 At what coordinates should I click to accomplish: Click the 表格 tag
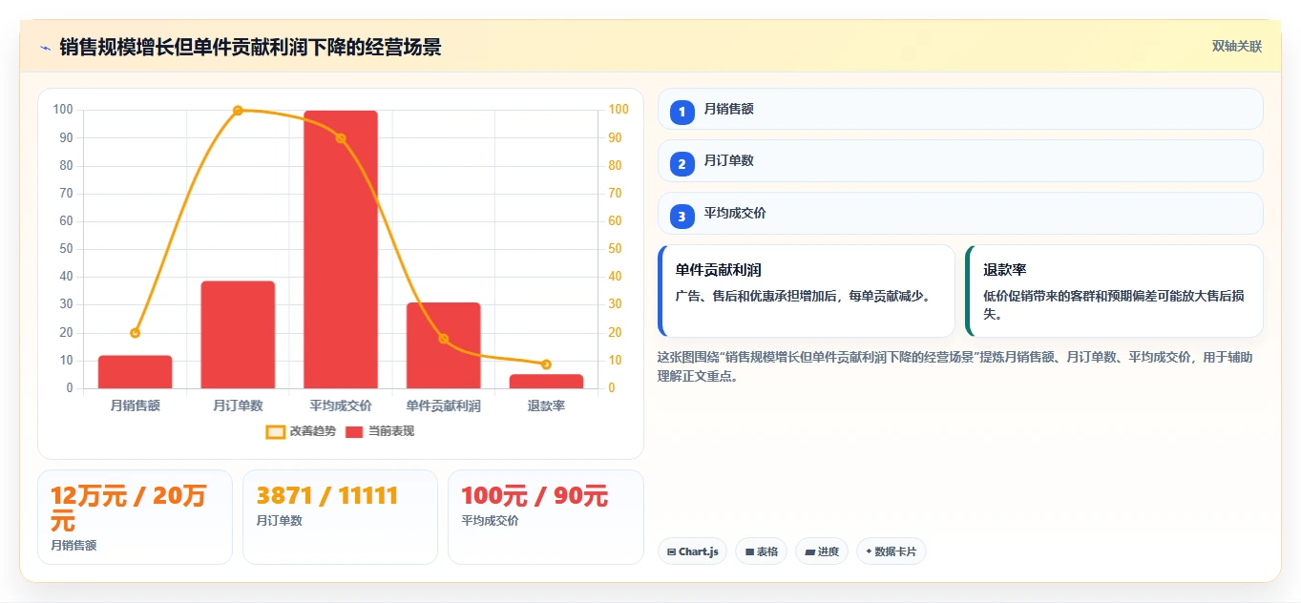pyautogui.click(x=761, y=551)
